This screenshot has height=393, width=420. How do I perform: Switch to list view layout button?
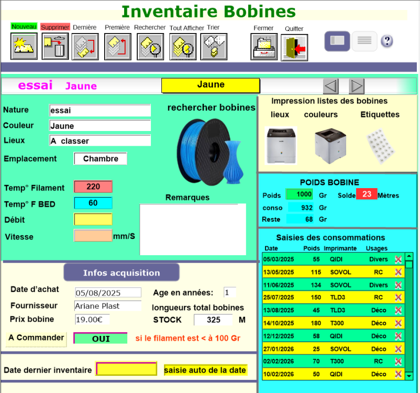364,41
